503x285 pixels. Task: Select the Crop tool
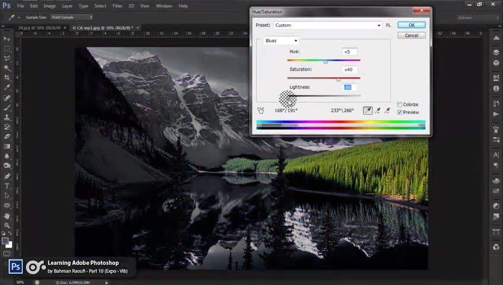tap(7, 77)
